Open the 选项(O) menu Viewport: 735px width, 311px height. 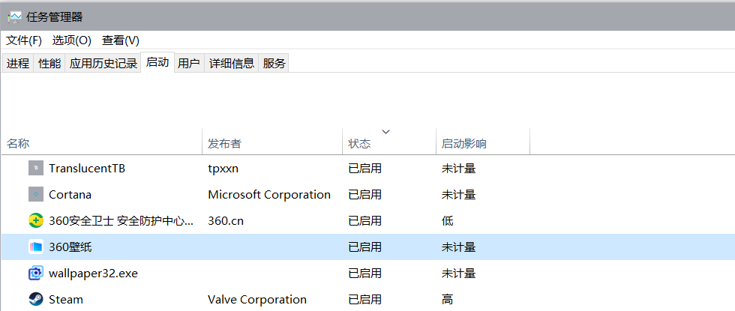[x=71, y=40]
